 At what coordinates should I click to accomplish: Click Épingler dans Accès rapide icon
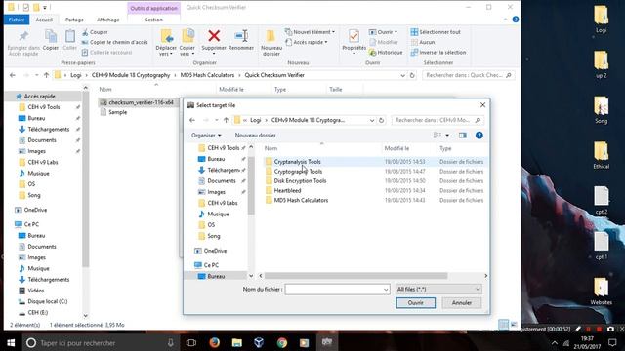[23, 37]
